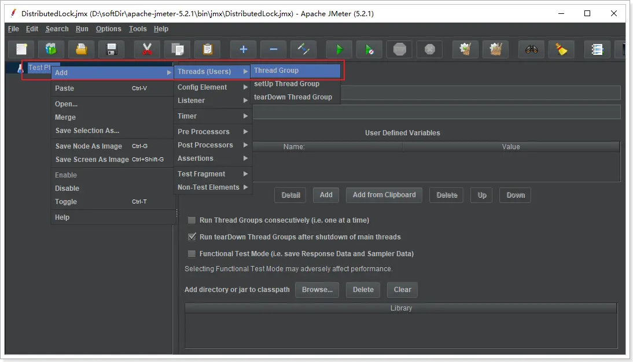Enable Functional Test Mode checkbox
Image resolution: width=633 pixels, height=362 pixels.
point(192,254)
